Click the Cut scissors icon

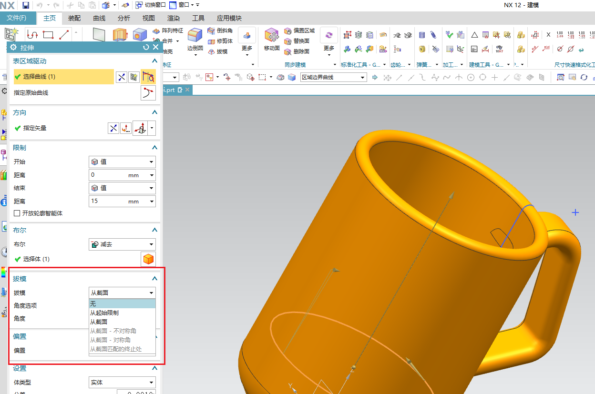tap(70, 5)
